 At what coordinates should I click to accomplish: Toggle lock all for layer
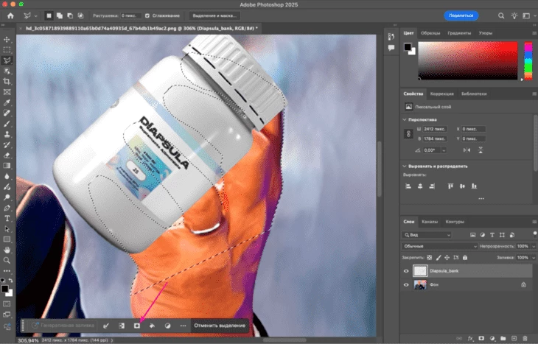(465, 258)
